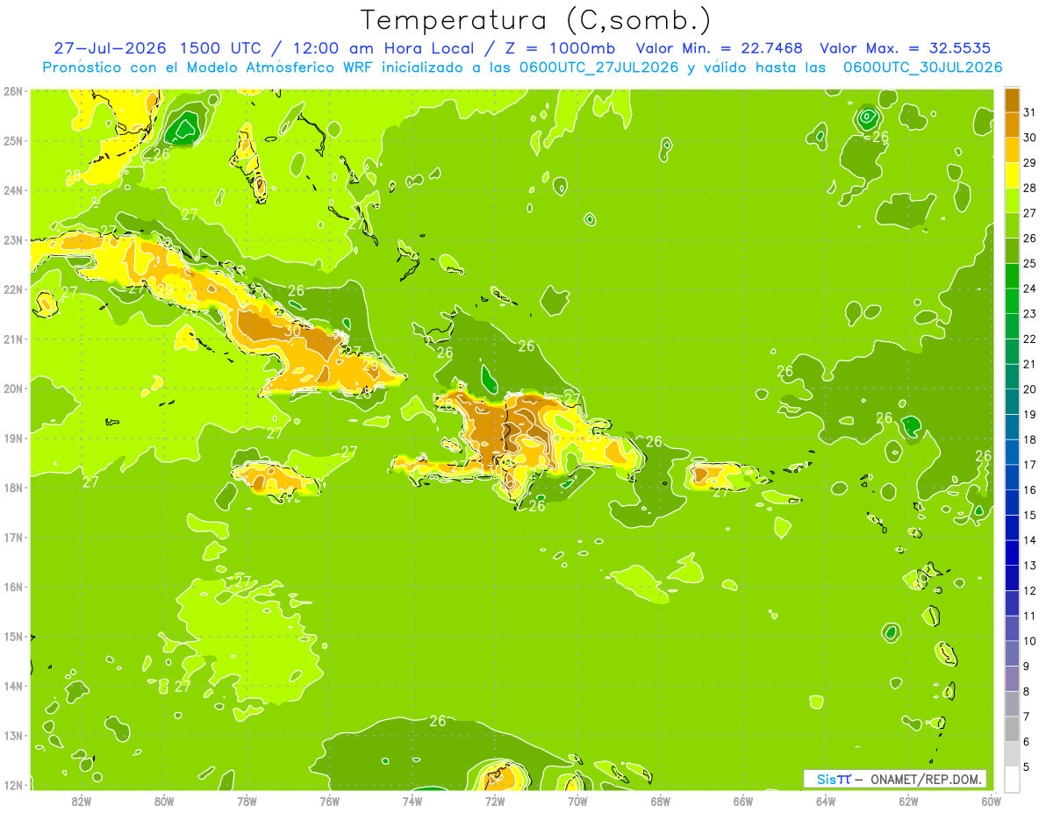Click the "30" label on the color scale
Viewport: 1053px width, 813px height.
(x=1029, y=138)
